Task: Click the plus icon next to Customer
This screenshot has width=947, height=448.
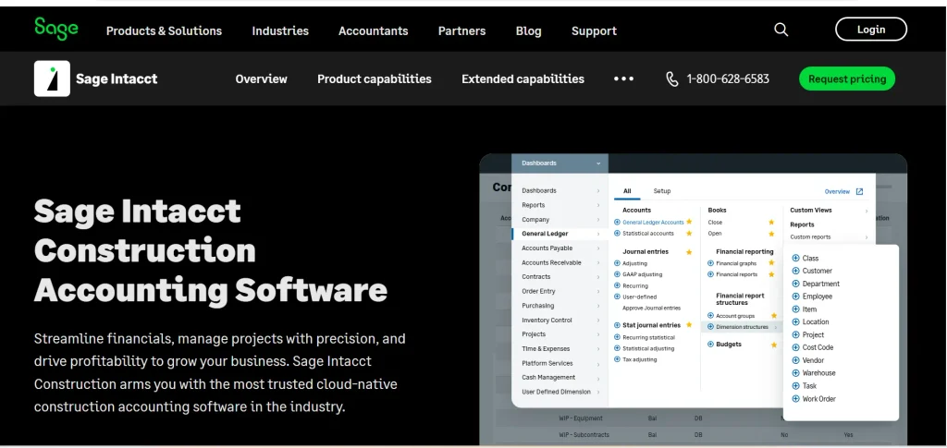Action: (795, 271)
